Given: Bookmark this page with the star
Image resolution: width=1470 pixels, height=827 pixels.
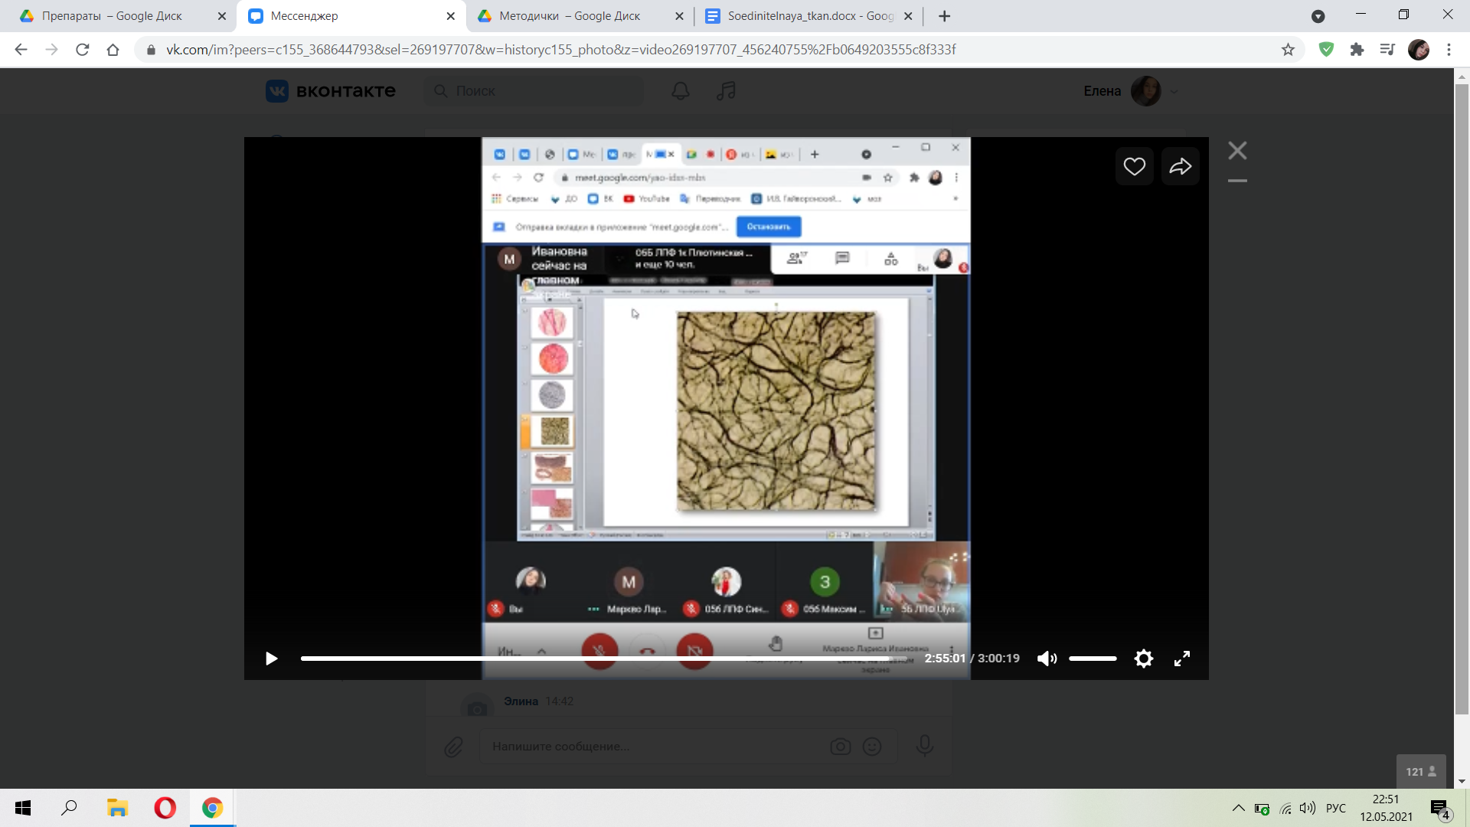Looking at the screenshot, I should (1288, 50).
